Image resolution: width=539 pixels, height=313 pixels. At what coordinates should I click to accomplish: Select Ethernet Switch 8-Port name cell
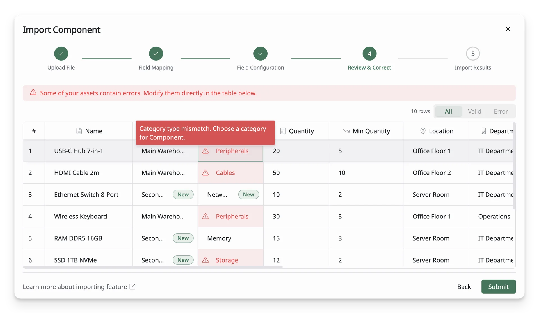(88, 195)
